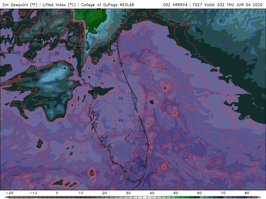Click the "20" label on the color scale
Screen dimensions: 266x199
coord(104,193)
